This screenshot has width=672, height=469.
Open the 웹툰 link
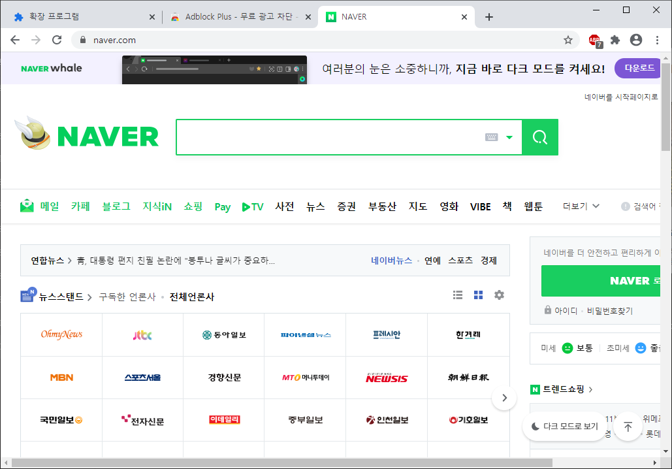(x=533, y=206)
